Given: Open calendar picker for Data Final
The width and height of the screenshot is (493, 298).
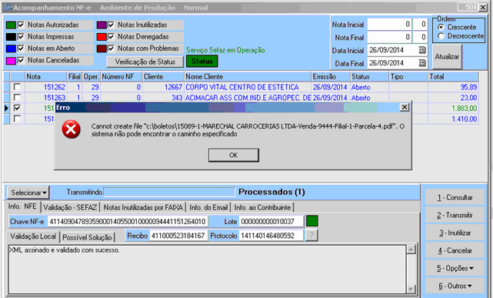Looking at the screenshot, I should (x=422, y=63).
